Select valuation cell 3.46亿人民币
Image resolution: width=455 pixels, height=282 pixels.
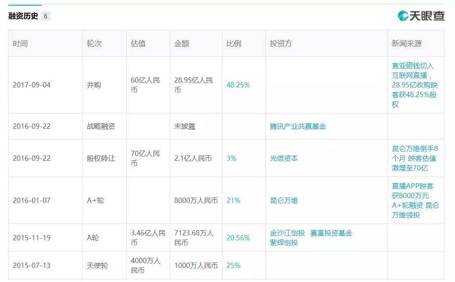click(148, 238)
